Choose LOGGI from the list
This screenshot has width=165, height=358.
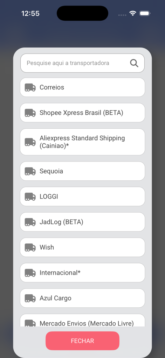coord(82,196)
